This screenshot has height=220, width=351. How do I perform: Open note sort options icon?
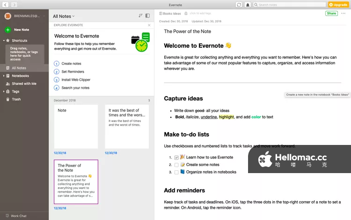(140, 16)
